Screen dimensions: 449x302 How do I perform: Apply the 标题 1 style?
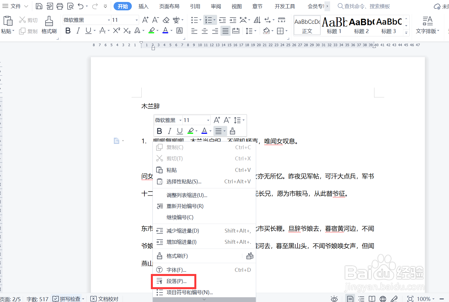[334, 25]
